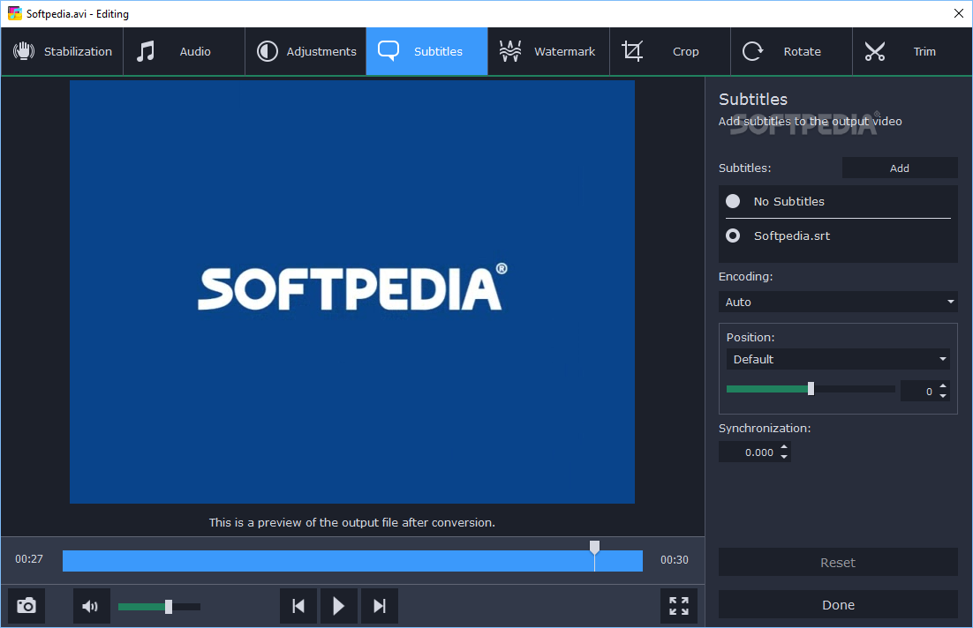Click the blue timeline progress bar
Viewport: 973px width, 628px height.
click(x=352, y=560)
